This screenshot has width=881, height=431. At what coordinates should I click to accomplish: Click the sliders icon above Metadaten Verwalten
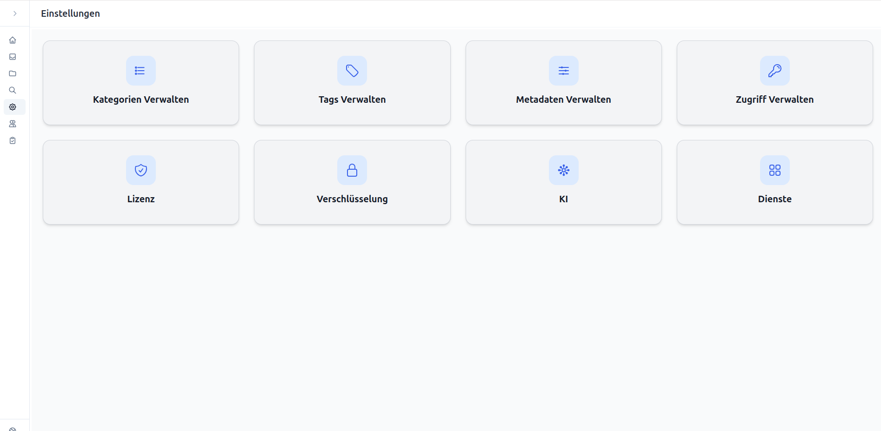[563, 71]
